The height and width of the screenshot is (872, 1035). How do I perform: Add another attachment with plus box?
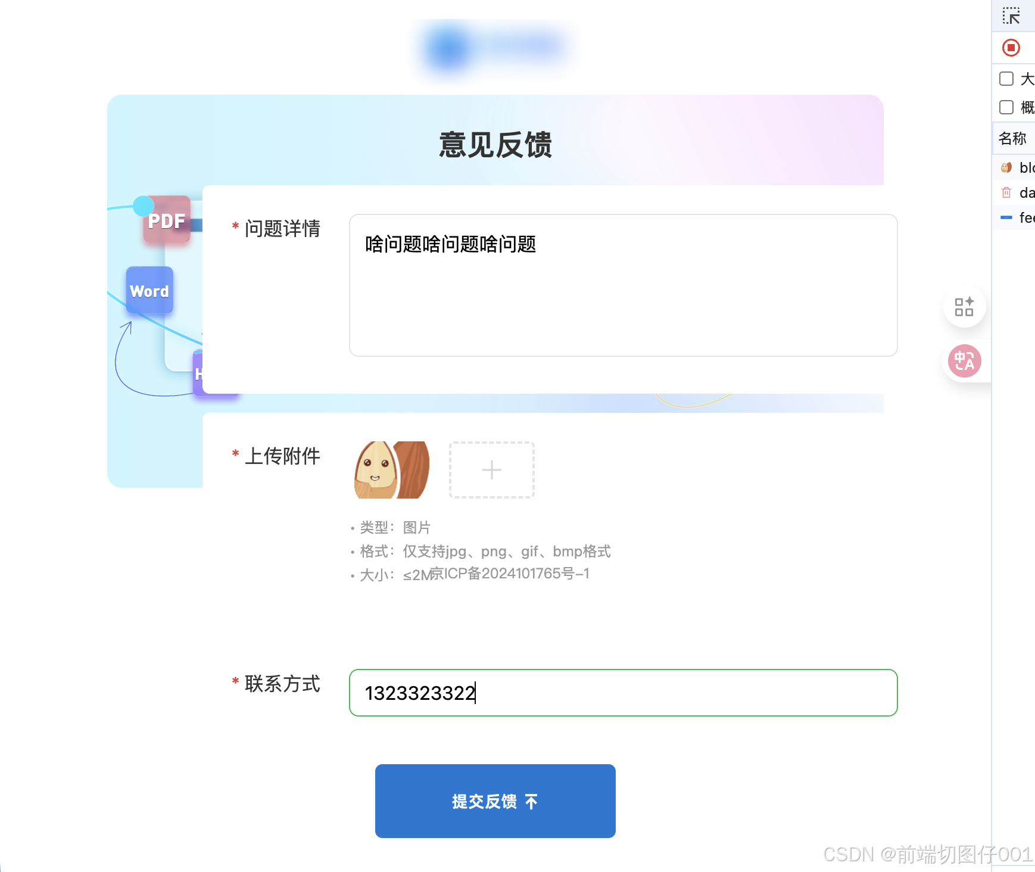point(492,470)
